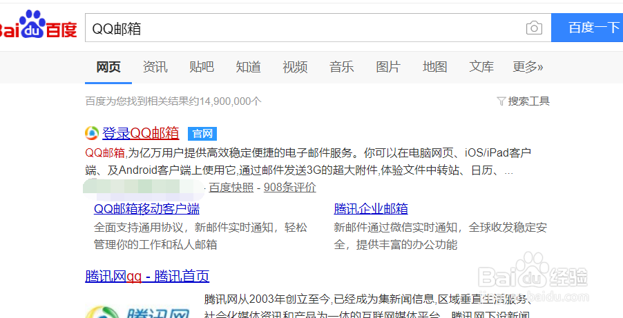Open camera image search icon

pos(534,28)
